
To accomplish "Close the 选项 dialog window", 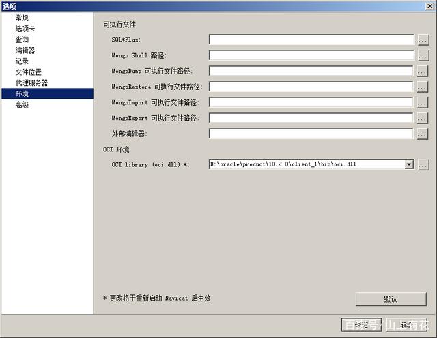I will 430,6.
